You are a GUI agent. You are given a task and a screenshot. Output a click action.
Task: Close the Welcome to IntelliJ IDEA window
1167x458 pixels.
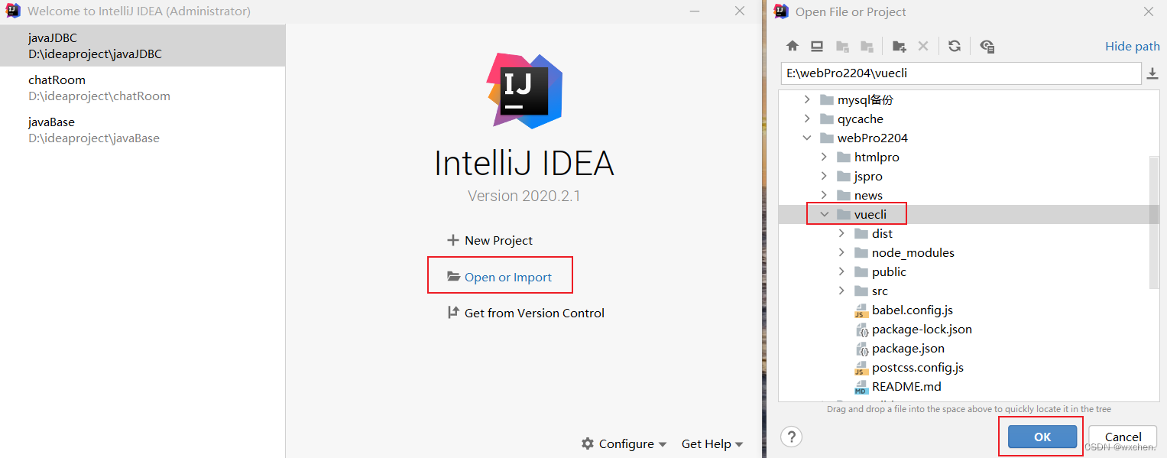pyautogui.click(x=740, y=11)
